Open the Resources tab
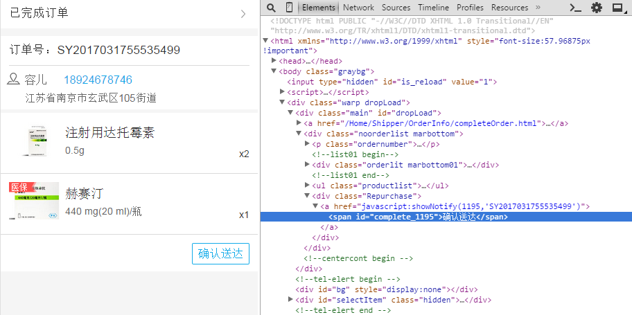The image size is (632, 315). 509,7
